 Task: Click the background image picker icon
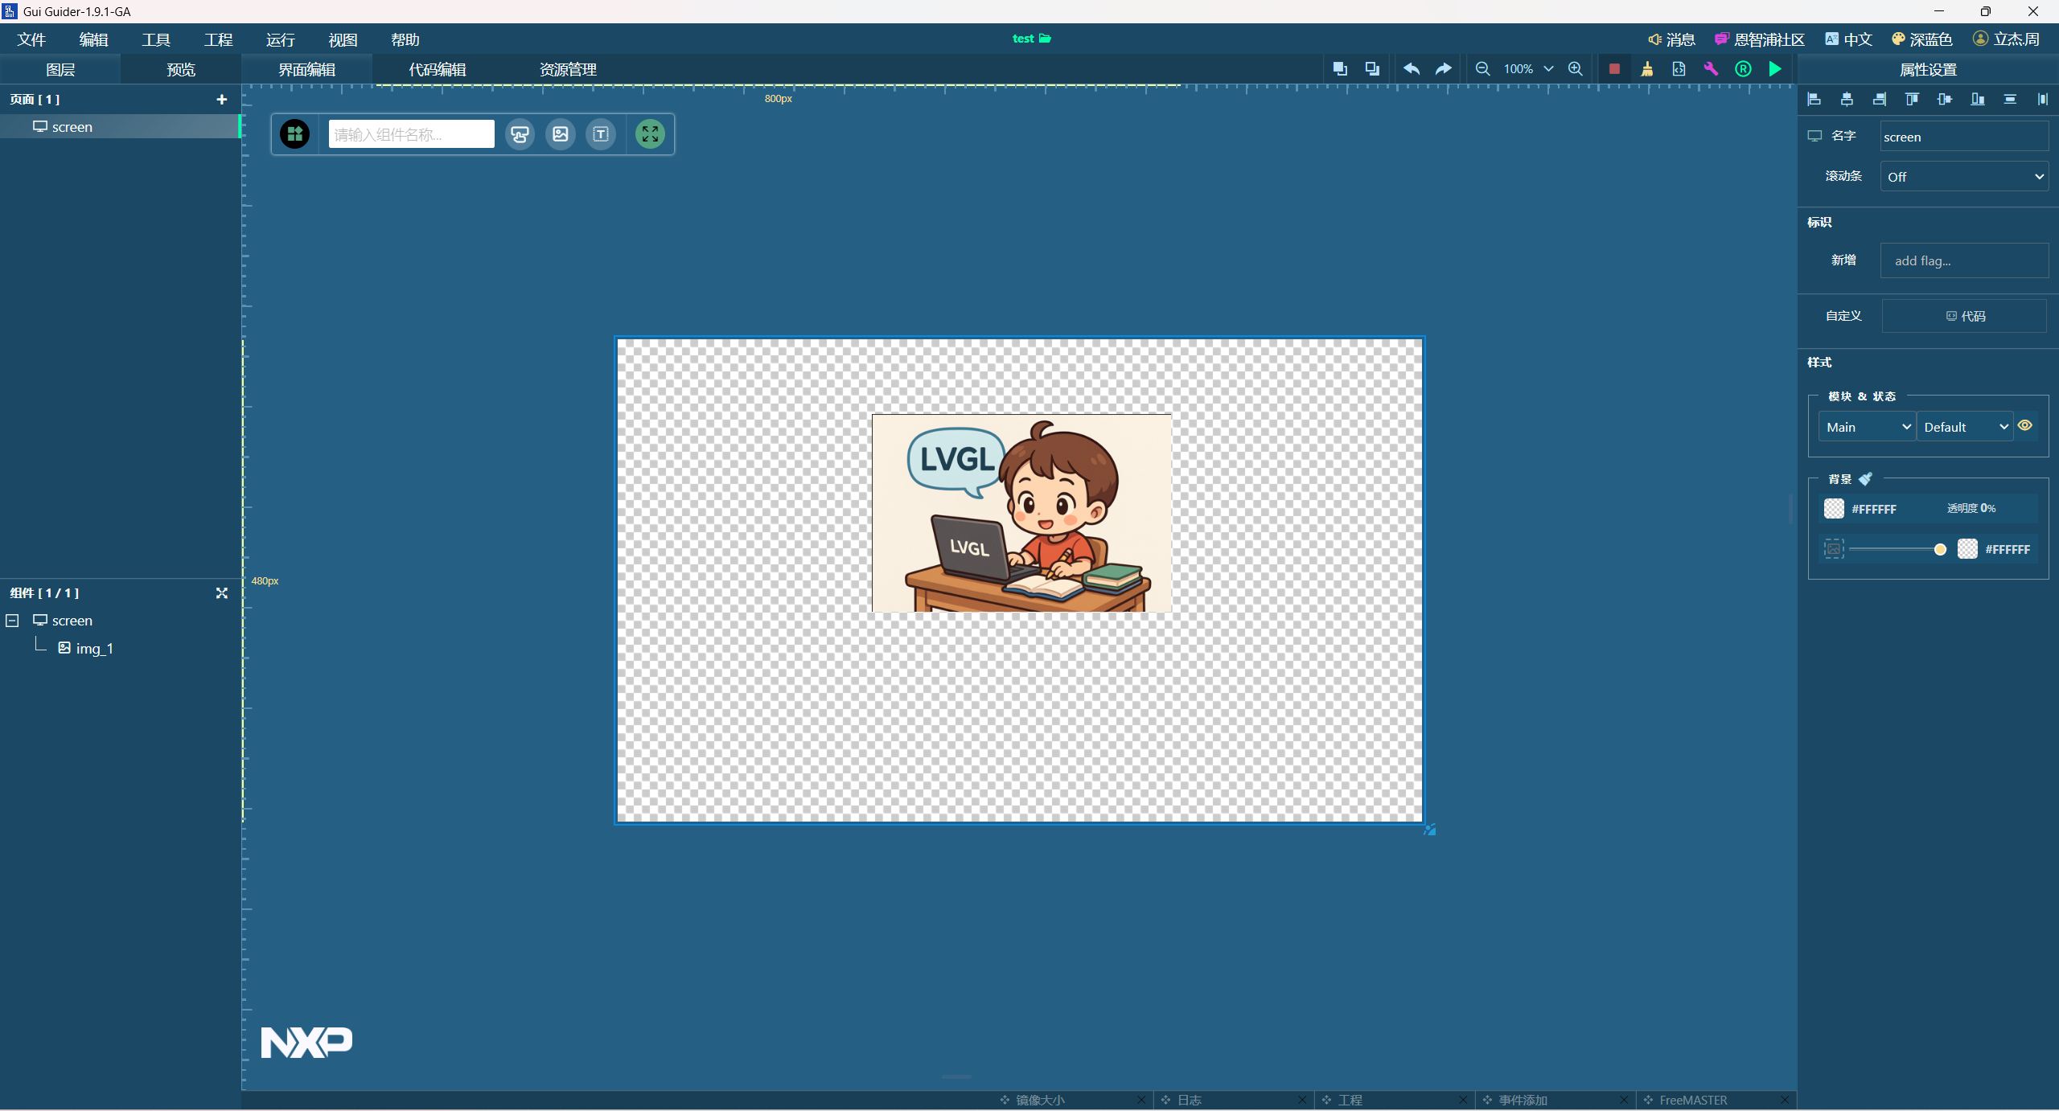(1834, 549)
